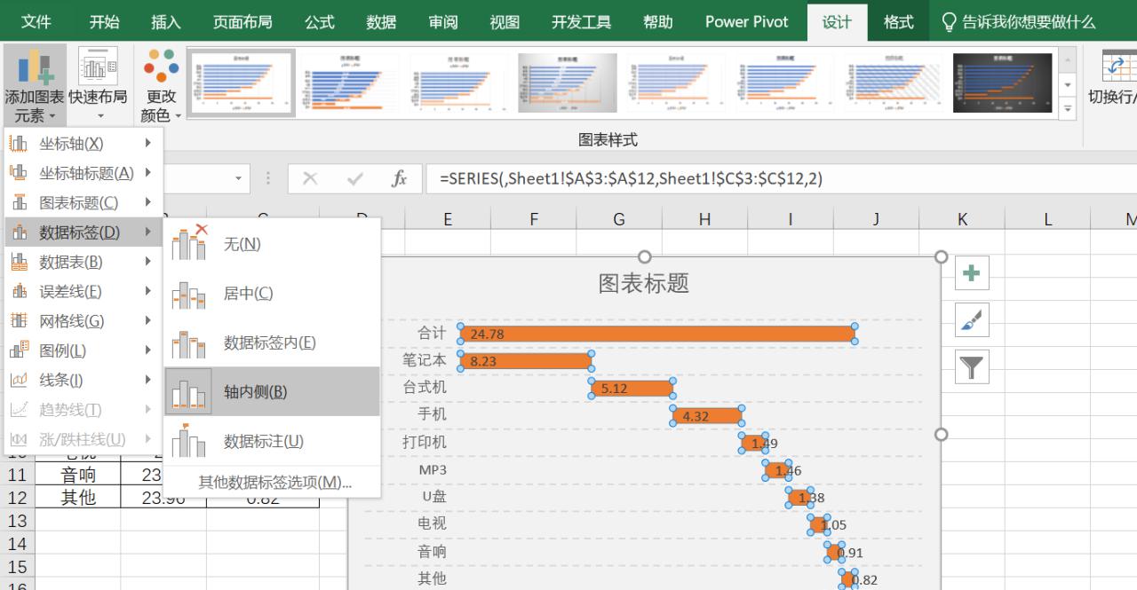Expand the 图表标题(C) submenu
Screen dimensions: 1137x590
pos(83,202)
